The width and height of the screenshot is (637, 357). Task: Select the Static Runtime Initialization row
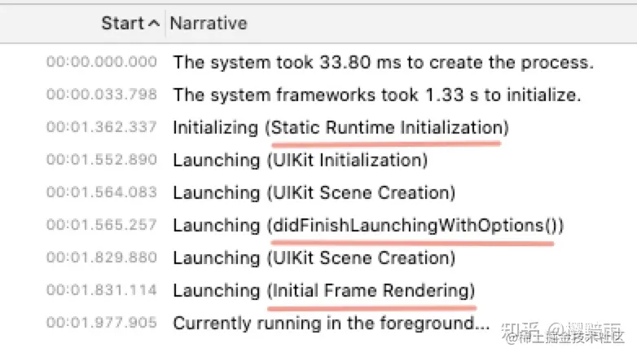click(340, 127)
